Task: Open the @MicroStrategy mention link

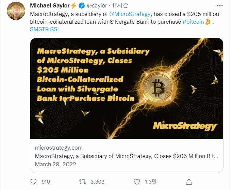Action: 130,14
